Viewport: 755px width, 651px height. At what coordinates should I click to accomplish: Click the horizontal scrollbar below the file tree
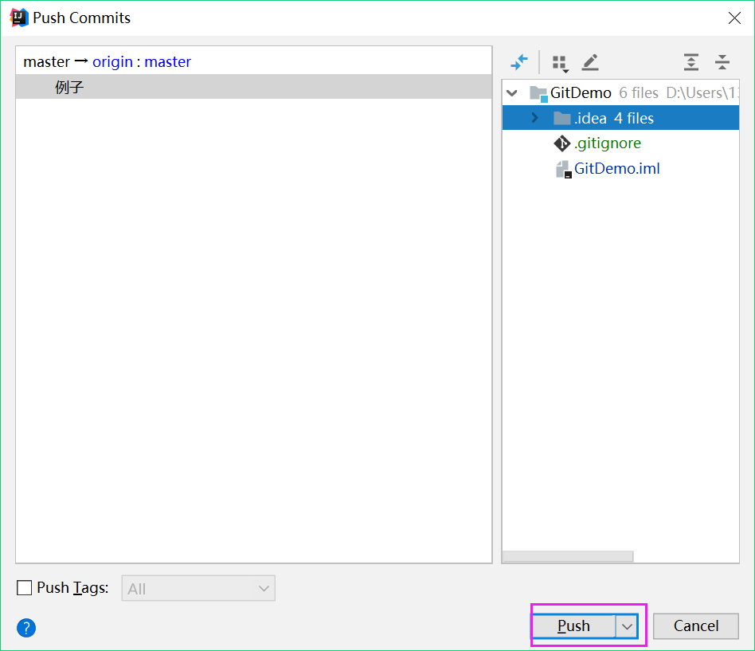click(x=568, y=556)
